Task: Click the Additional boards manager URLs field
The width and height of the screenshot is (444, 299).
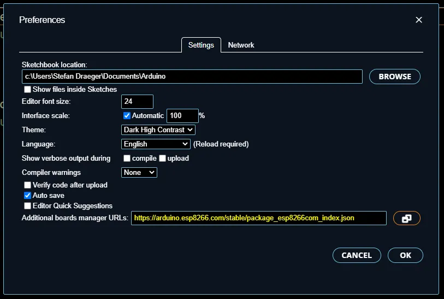Action: point(258,218)
